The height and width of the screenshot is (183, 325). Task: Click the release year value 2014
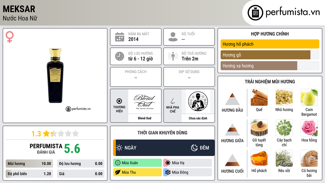133,39
